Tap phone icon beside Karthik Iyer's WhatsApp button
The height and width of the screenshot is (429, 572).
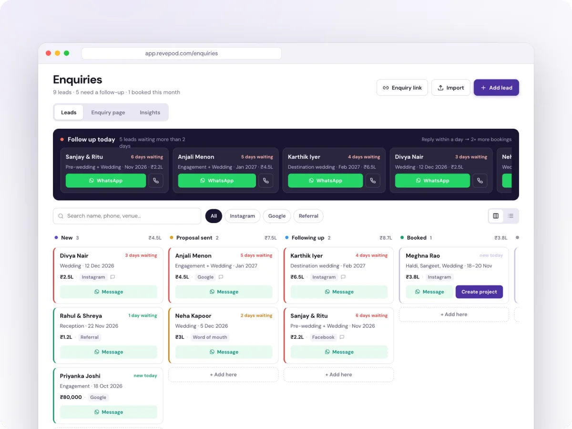(373, 181)
